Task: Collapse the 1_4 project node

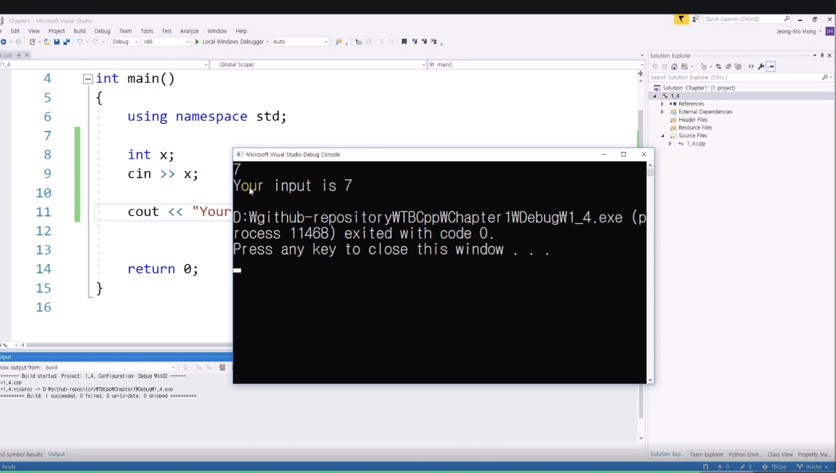Action: click(x=655, y=96)
